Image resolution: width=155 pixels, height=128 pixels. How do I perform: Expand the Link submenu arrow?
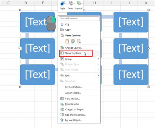(x=98, y=75)
